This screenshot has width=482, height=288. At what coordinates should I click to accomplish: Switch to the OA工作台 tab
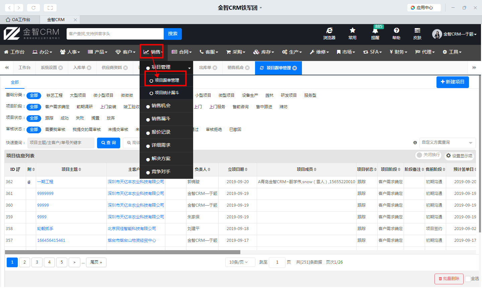coord(20,20)
